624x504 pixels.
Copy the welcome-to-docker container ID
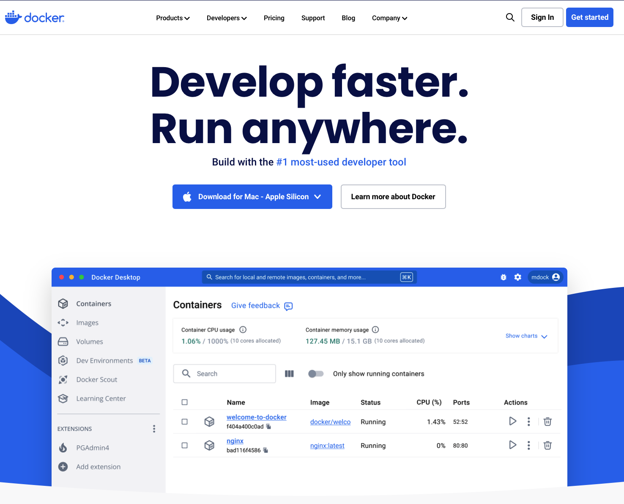[x=268, y=427]
